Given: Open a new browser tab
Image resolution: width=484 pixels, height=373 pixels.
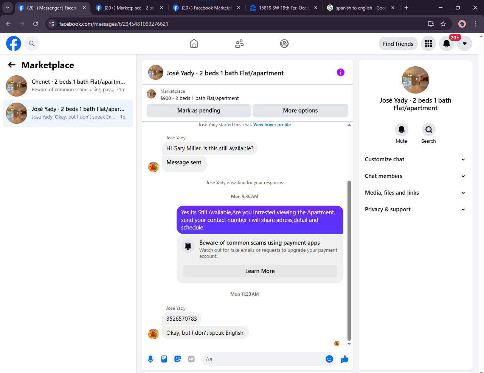Looking at the screenshot, I should click(406, 8).
